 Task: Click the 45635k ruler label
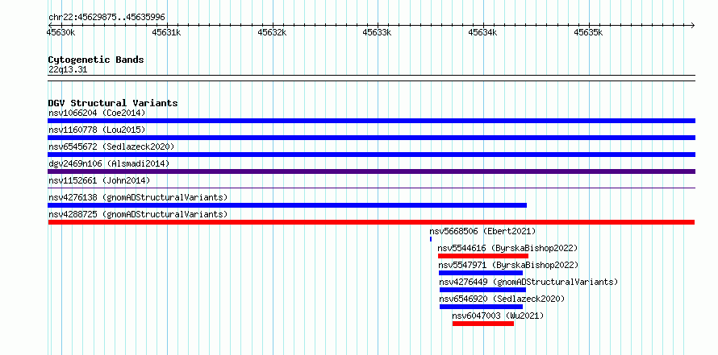(588, 32)
